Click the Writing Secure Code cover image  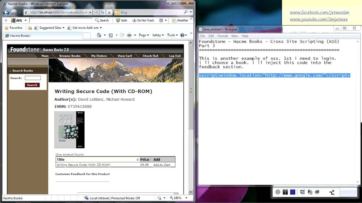tap(69, 130)
